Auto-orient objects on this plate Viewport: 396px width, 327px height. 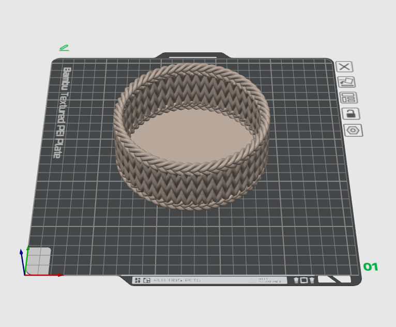346,82
